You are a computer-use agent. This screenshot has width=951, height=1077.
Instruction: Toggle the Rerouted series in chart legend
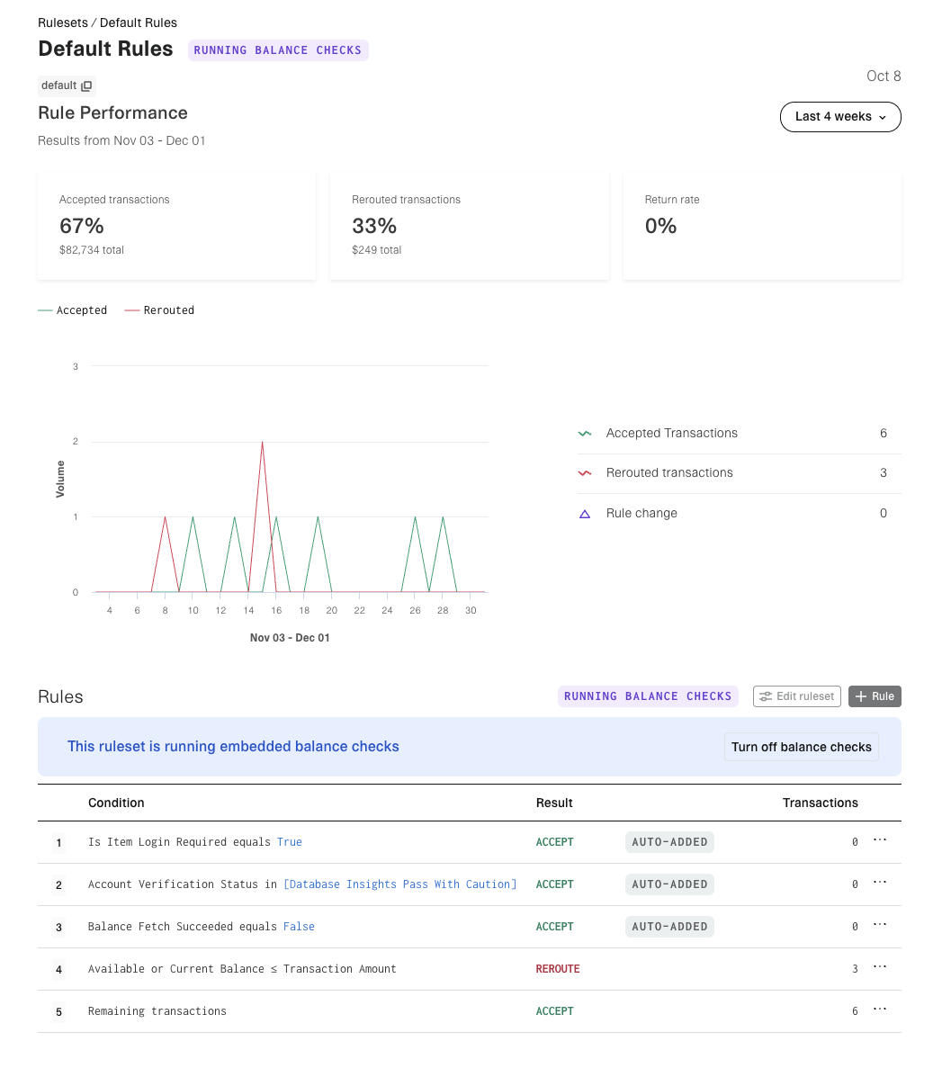[159, 310]
